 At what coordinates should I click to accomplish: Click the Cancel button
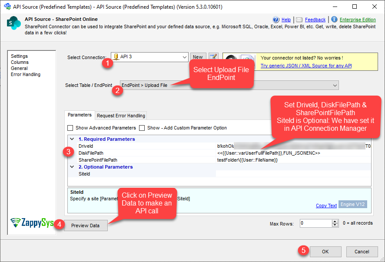pyautogui.click(x=362, y=252)
